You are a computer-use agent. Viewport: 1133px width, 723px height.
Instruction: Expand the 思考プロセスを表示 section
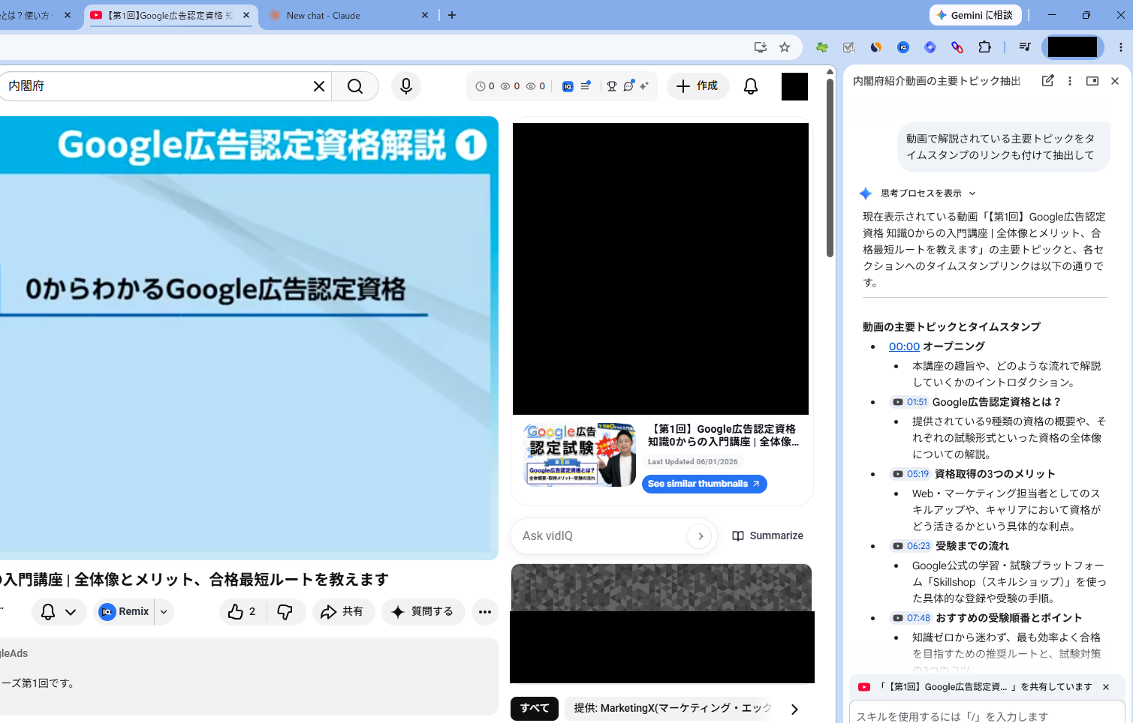928,193
